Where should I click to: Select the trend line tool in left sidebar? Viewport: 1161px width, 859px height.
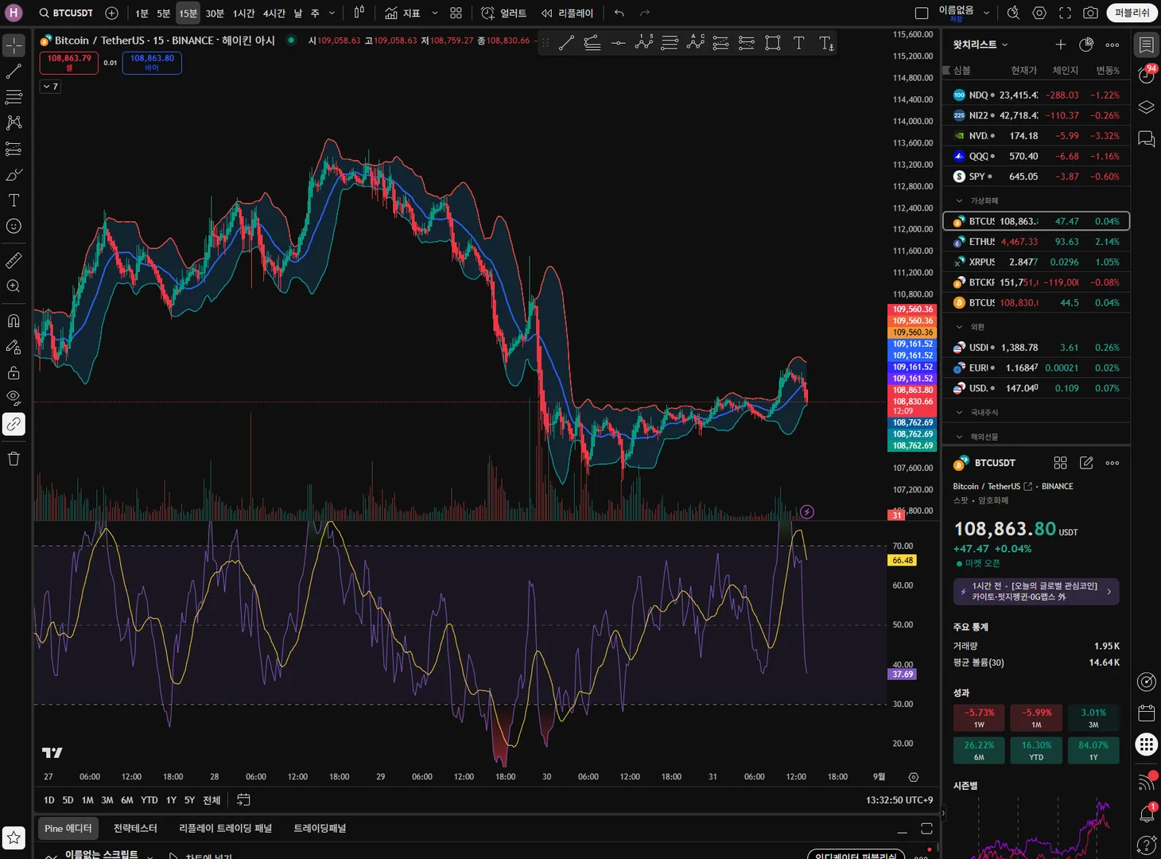coord(14,72)
